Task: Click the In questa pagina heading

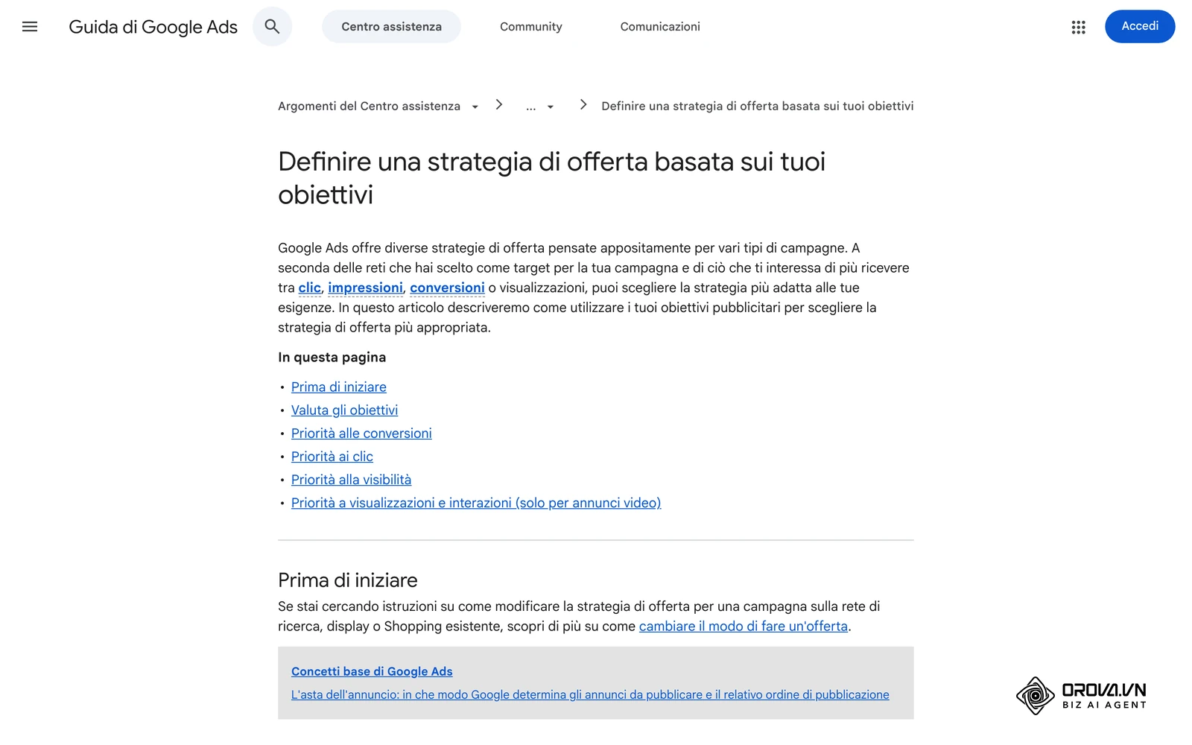Action: pyautogui.click(x=332, y=357)
